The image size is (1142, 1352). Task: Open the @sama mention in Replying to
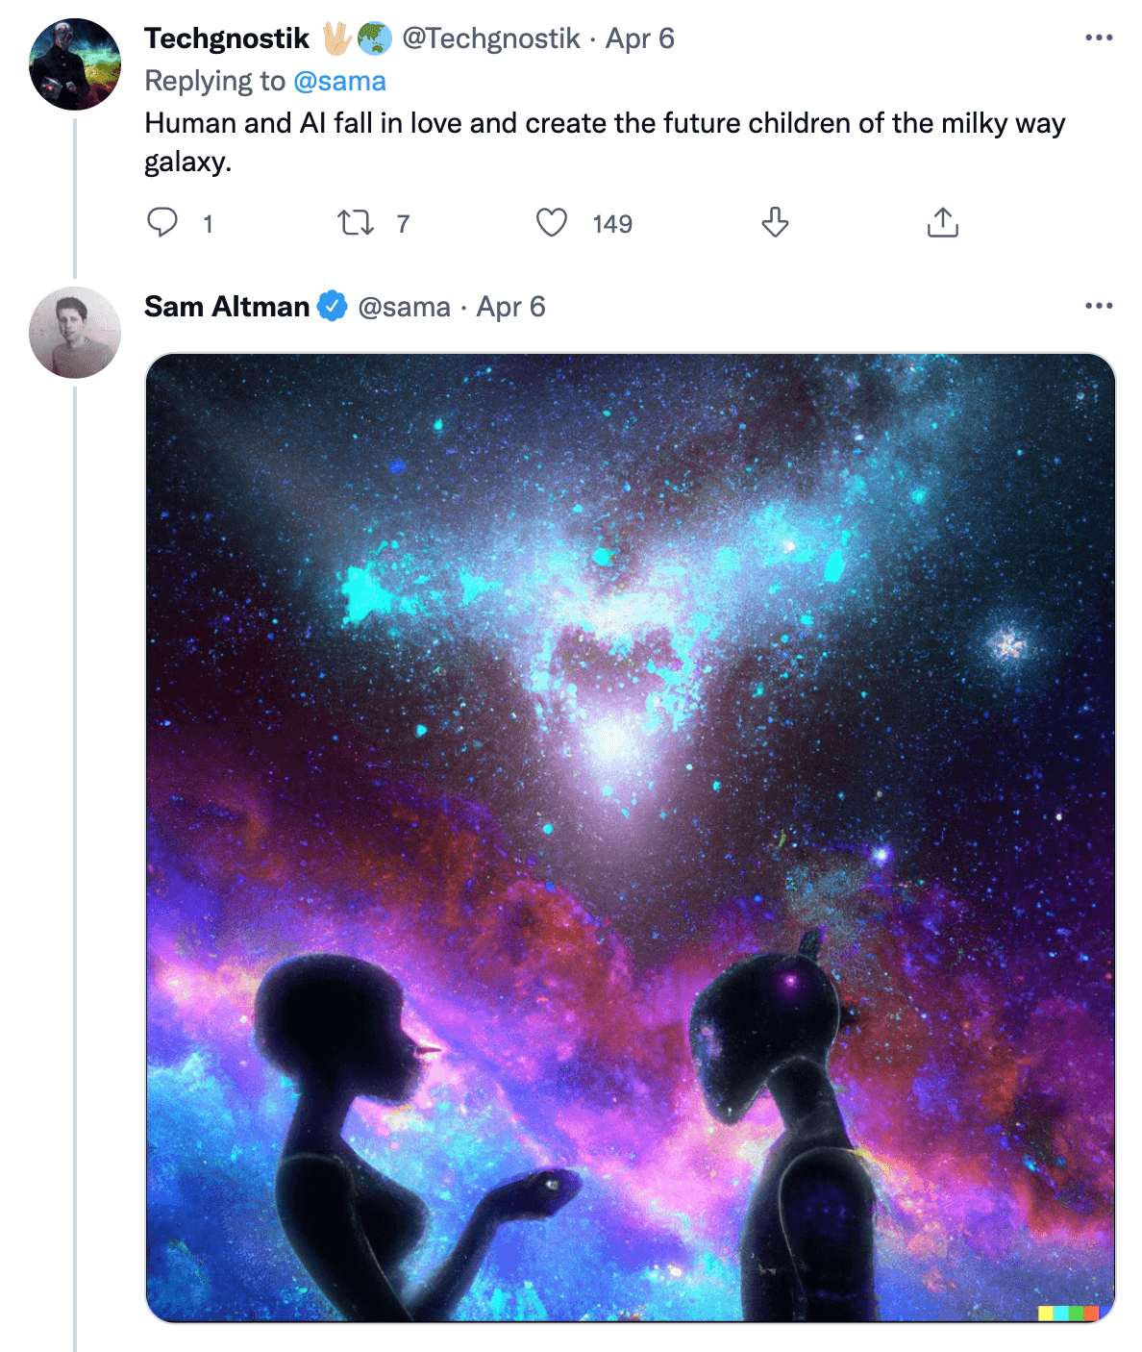339,81
